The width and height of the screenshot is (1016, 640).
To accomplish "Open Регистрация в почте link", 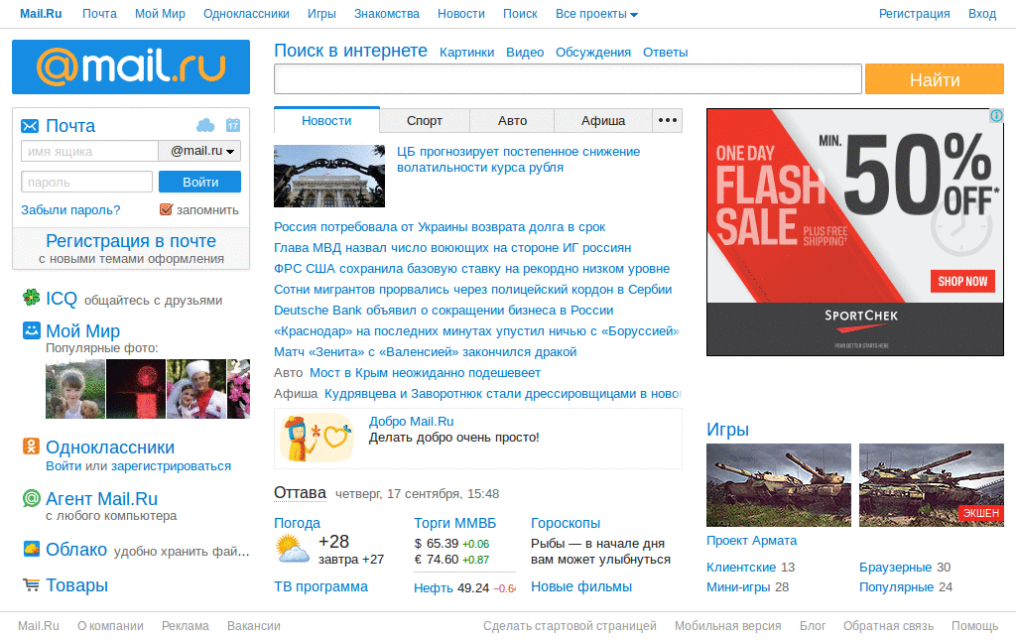I will point(131,241).
